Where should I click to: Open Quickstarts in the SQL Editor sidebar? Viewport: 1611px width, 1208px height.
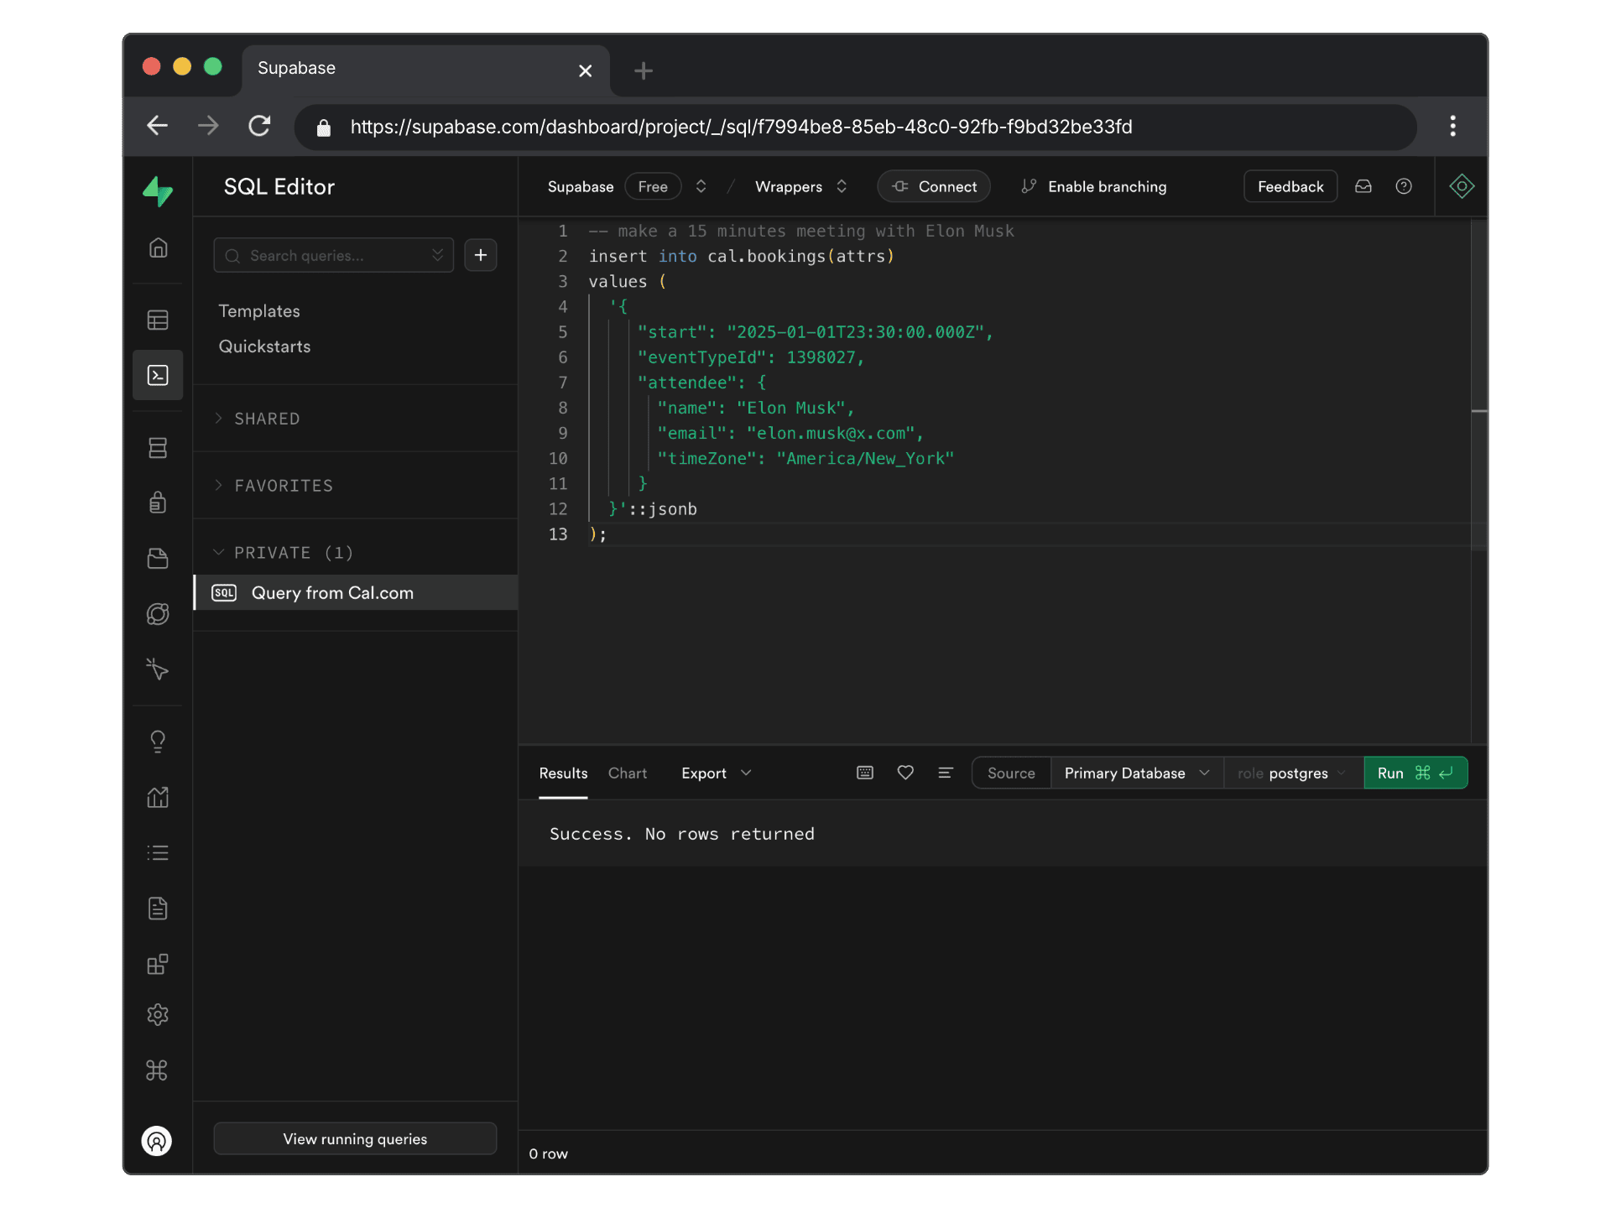pyautogui.click(x=264, y=346)
